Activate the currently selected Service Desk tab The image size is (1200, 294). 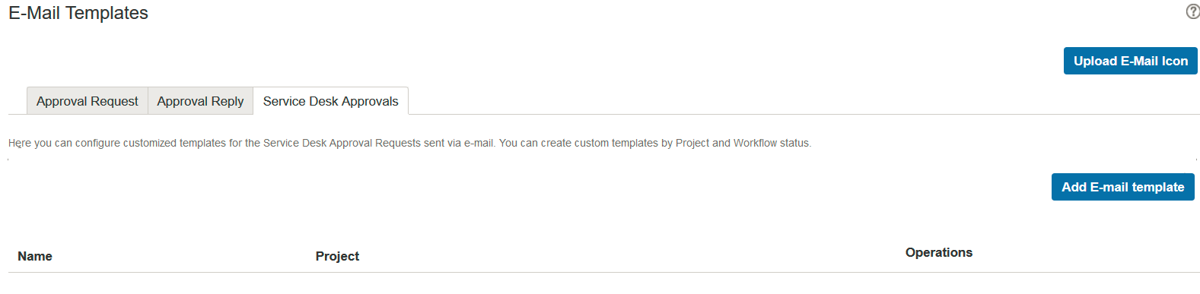tap(330, 101)
